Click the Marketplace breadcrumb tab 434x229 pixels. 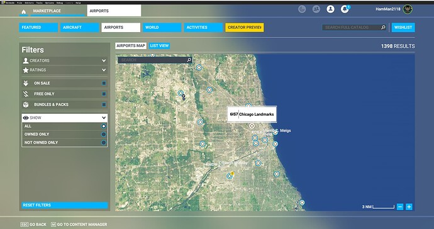[x=58, y=11]
